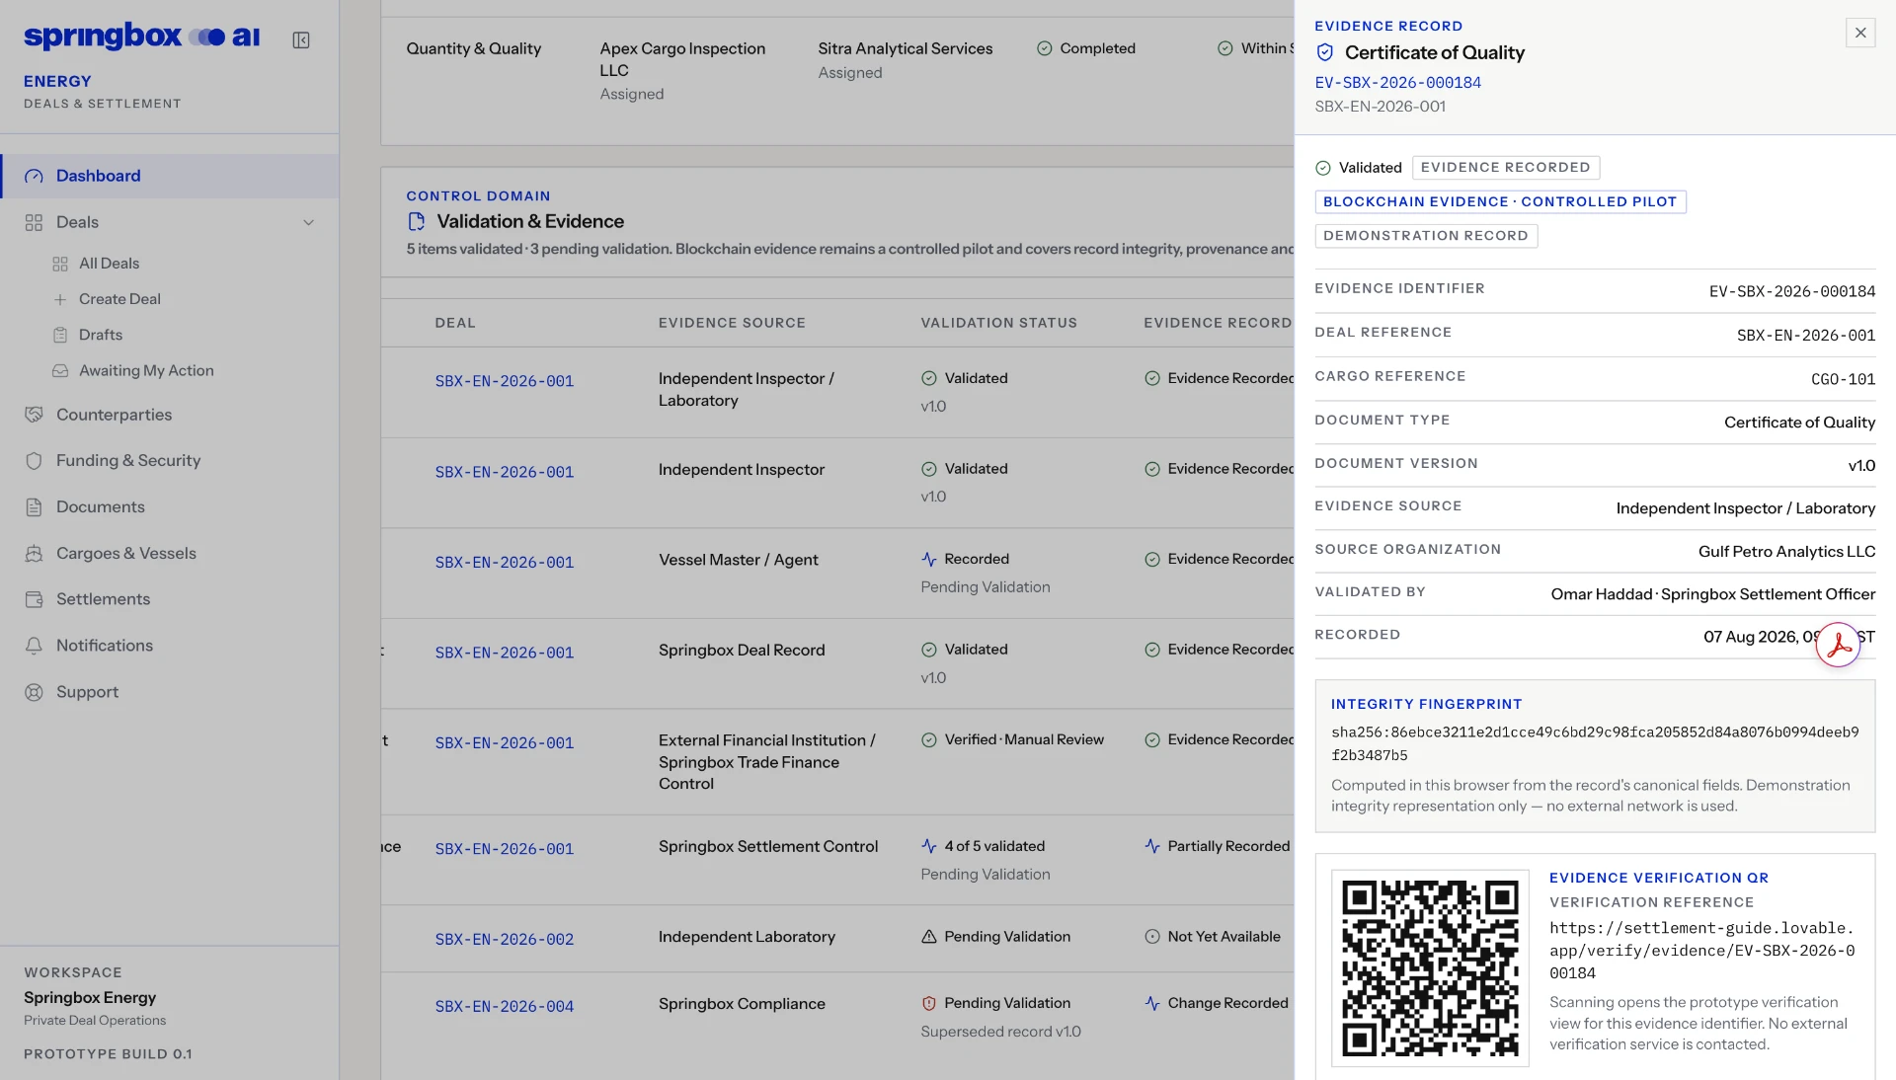
Task: Expand the Deals menu chevron
Action: click(x=308, y=222)
